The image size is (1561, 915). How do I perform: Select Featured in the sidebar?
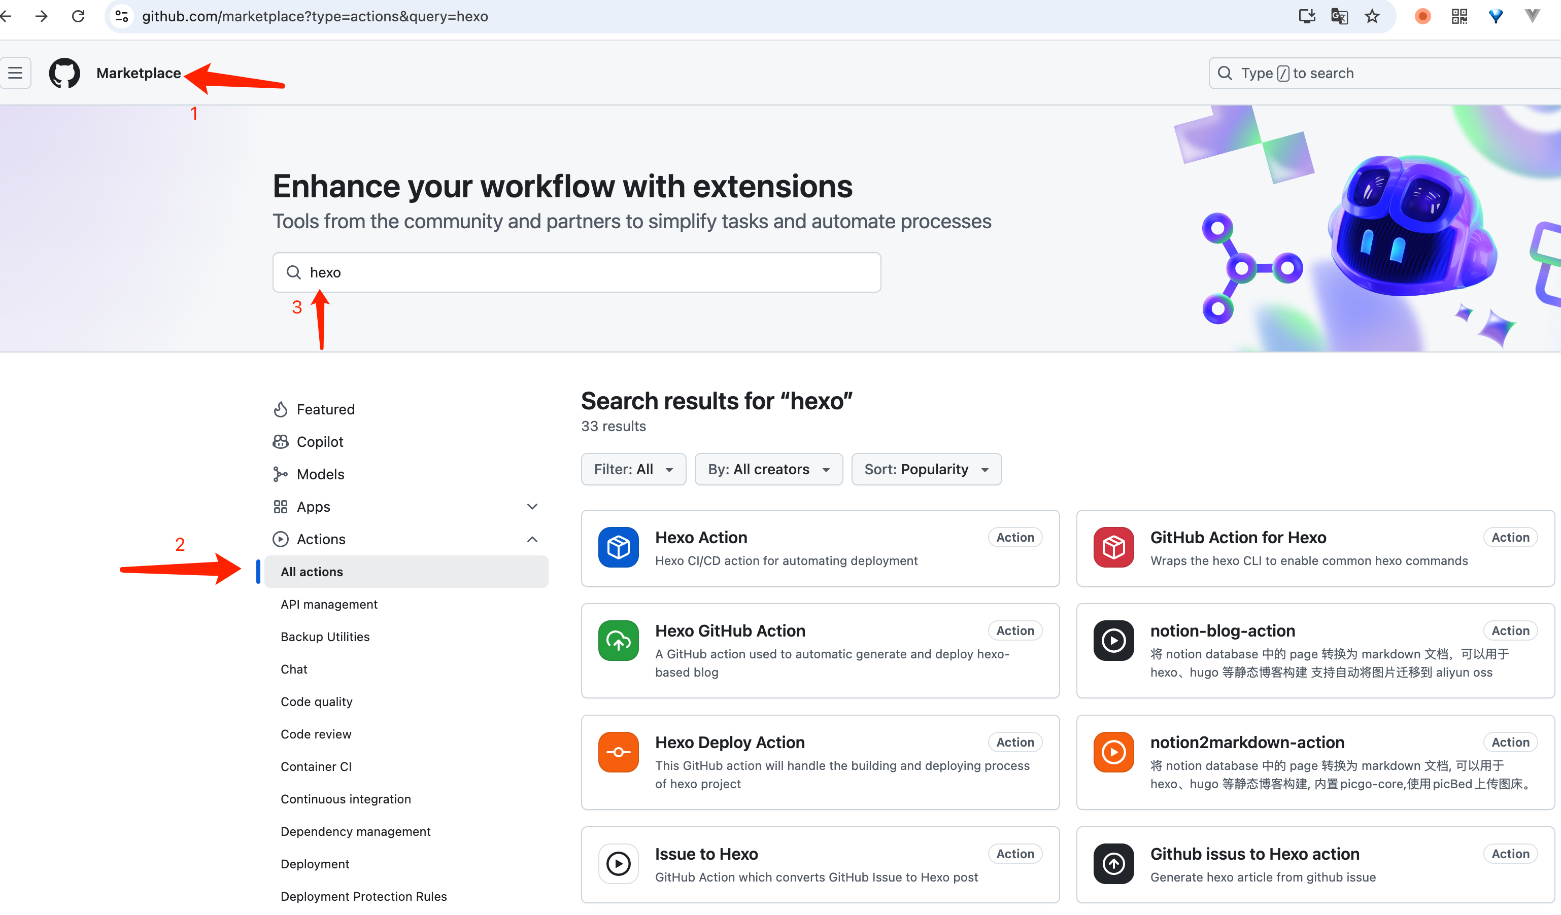[x=325, y=409]
